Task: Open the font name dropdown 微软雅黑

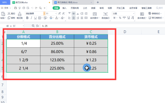Action: (44, 14)
